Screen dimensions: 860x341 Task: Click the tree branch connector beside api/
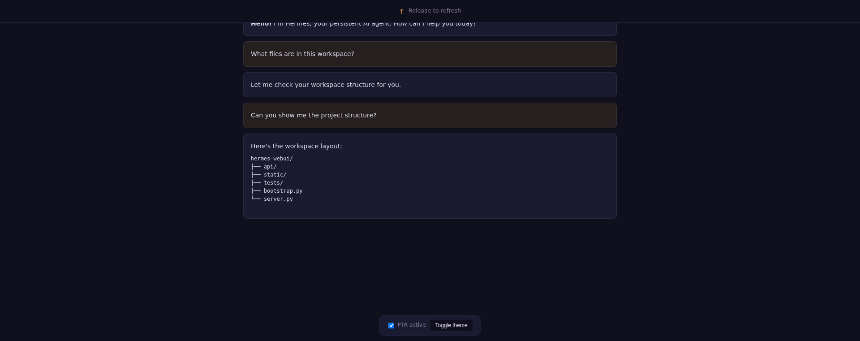tap(256, 167)
